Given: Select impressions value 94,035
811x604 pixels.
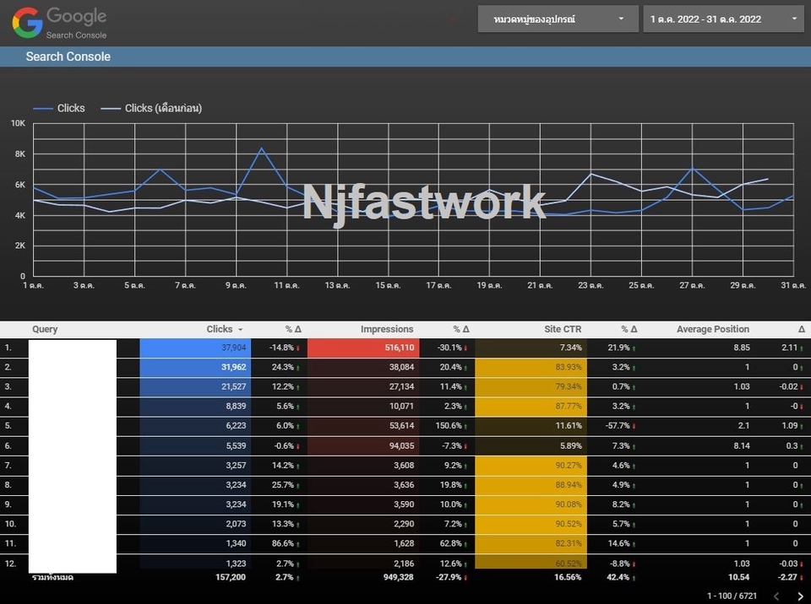Looking at the screenshot, I should [x=401, y=445].
